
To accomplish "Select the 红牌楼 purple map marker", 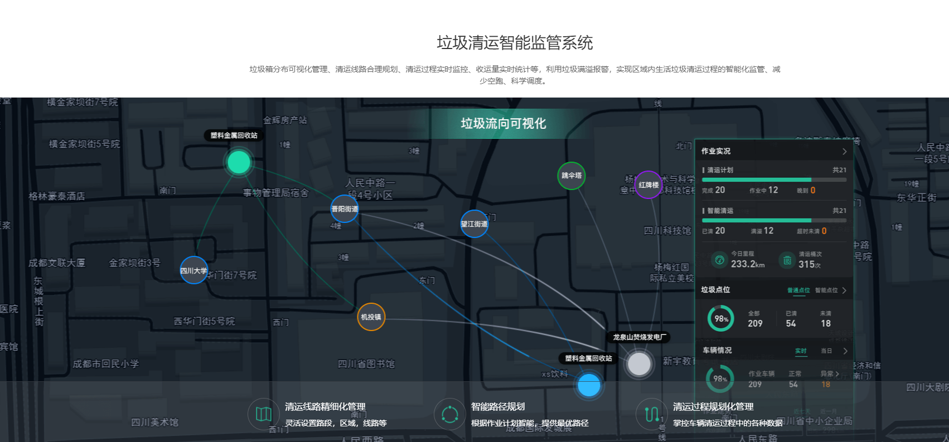I will 648,185.
